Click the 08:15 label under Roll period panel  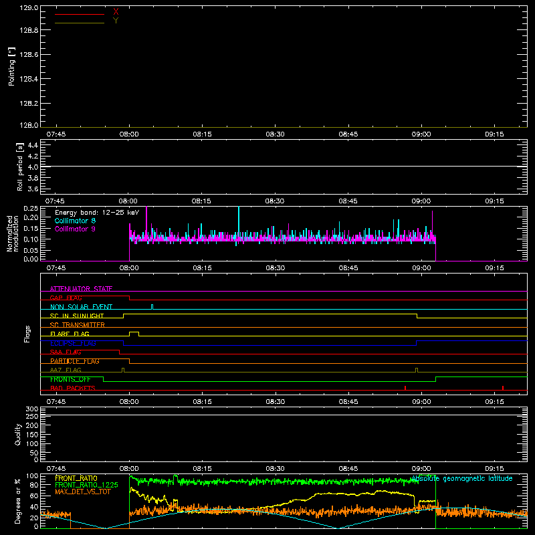pos(201,201)
